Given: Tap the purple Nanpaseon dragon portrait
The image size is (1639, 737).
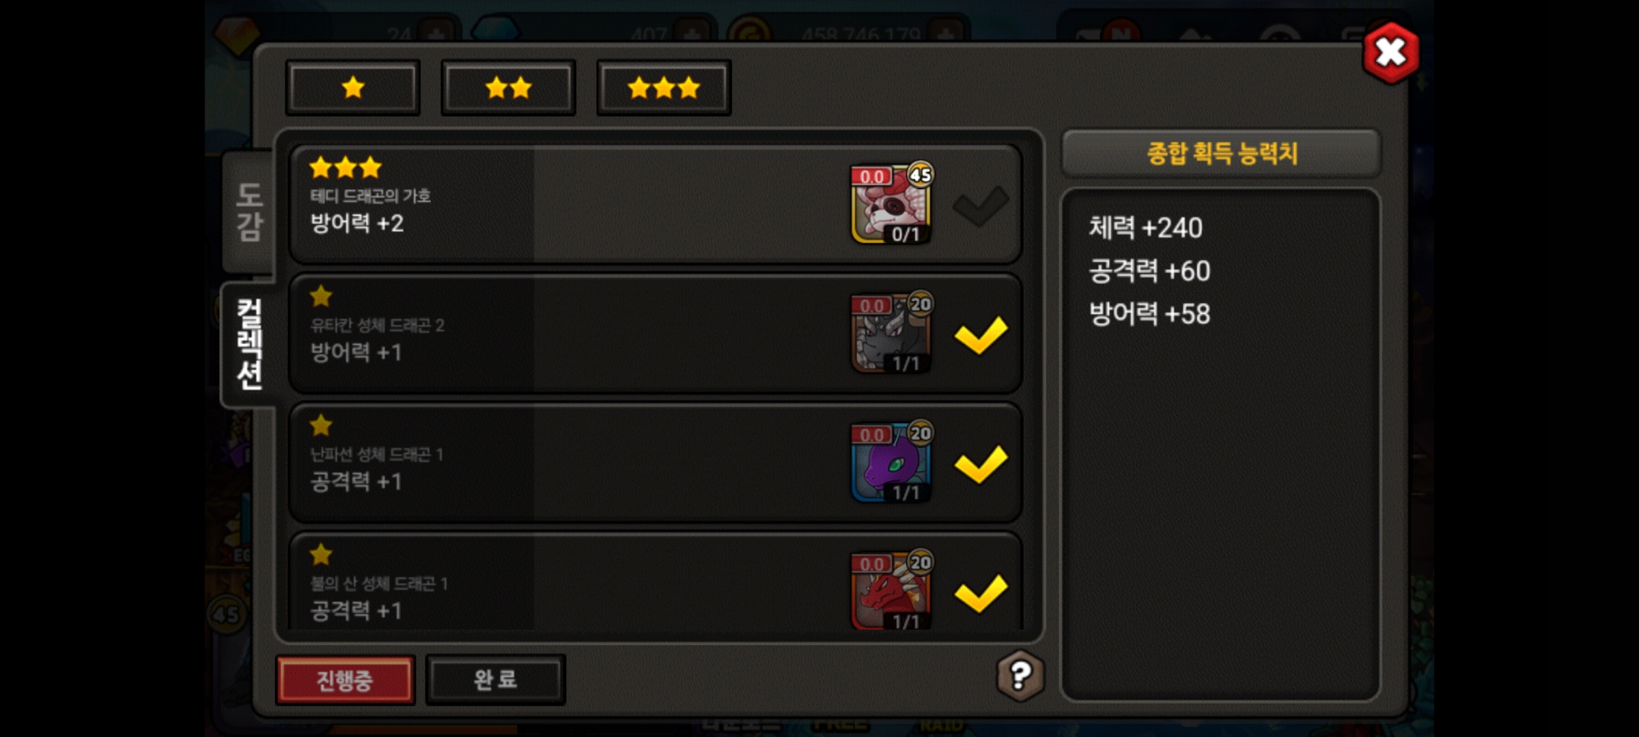Looking at the screenshot, I should pyautogui.click(x=891, y=462).
